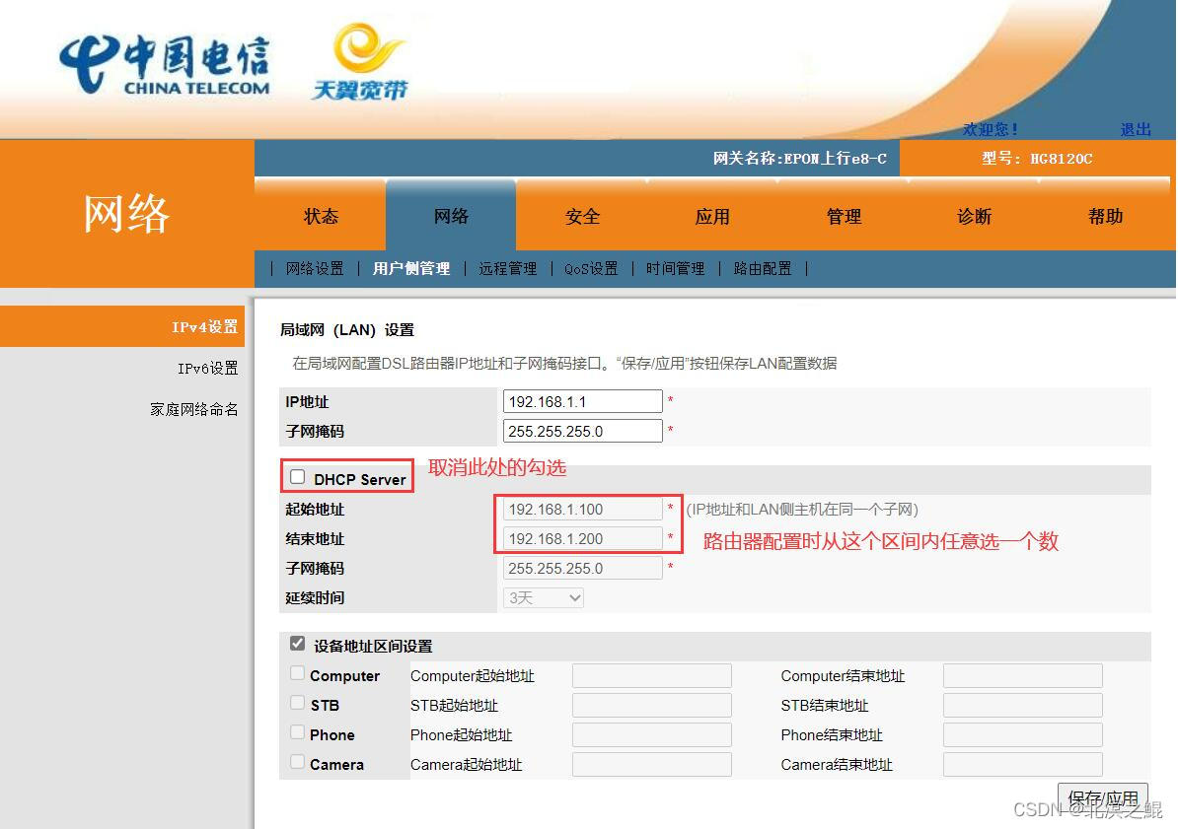Go to 用户侧管理 submenu
Image resolution: width=1178 pixels, height=829 pixels.
pos(411,269)
